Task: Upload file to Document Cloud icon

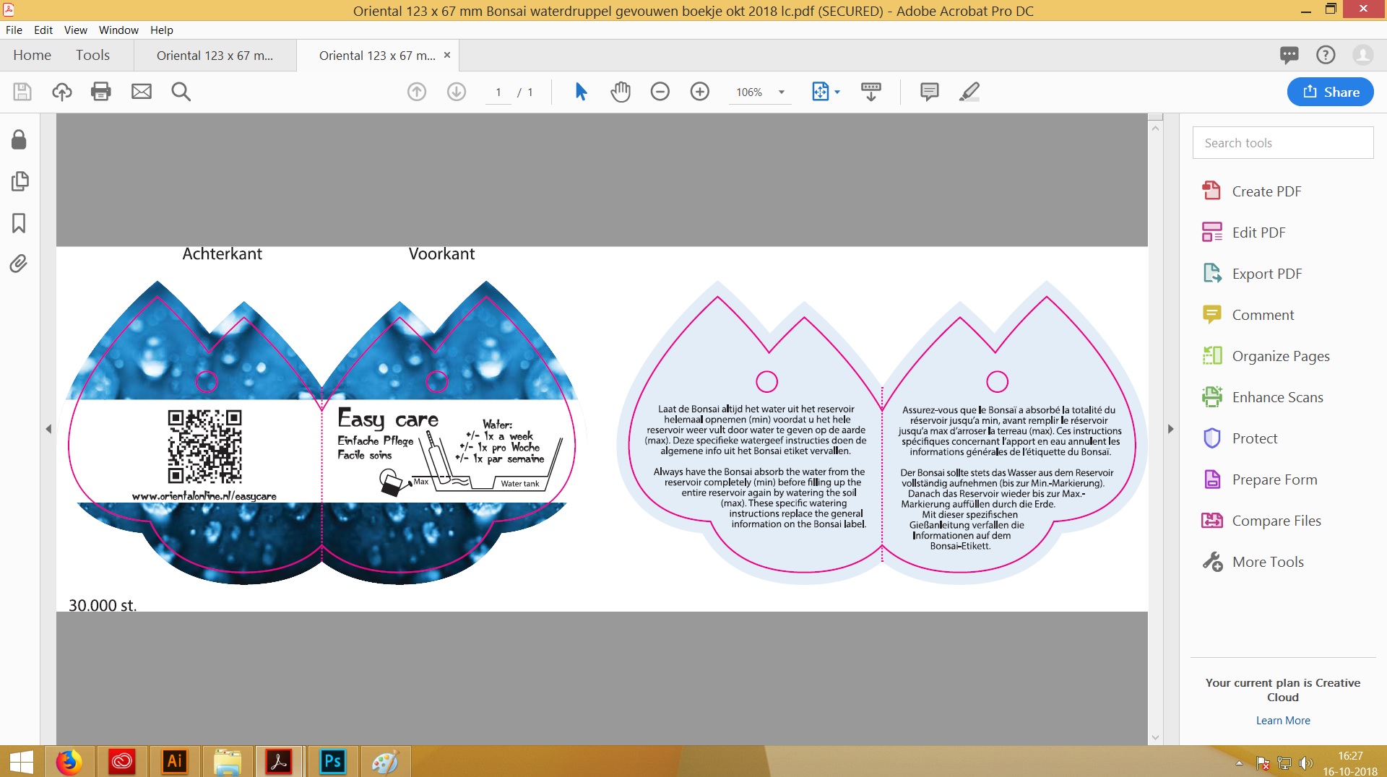Action: tap(62, 92)
